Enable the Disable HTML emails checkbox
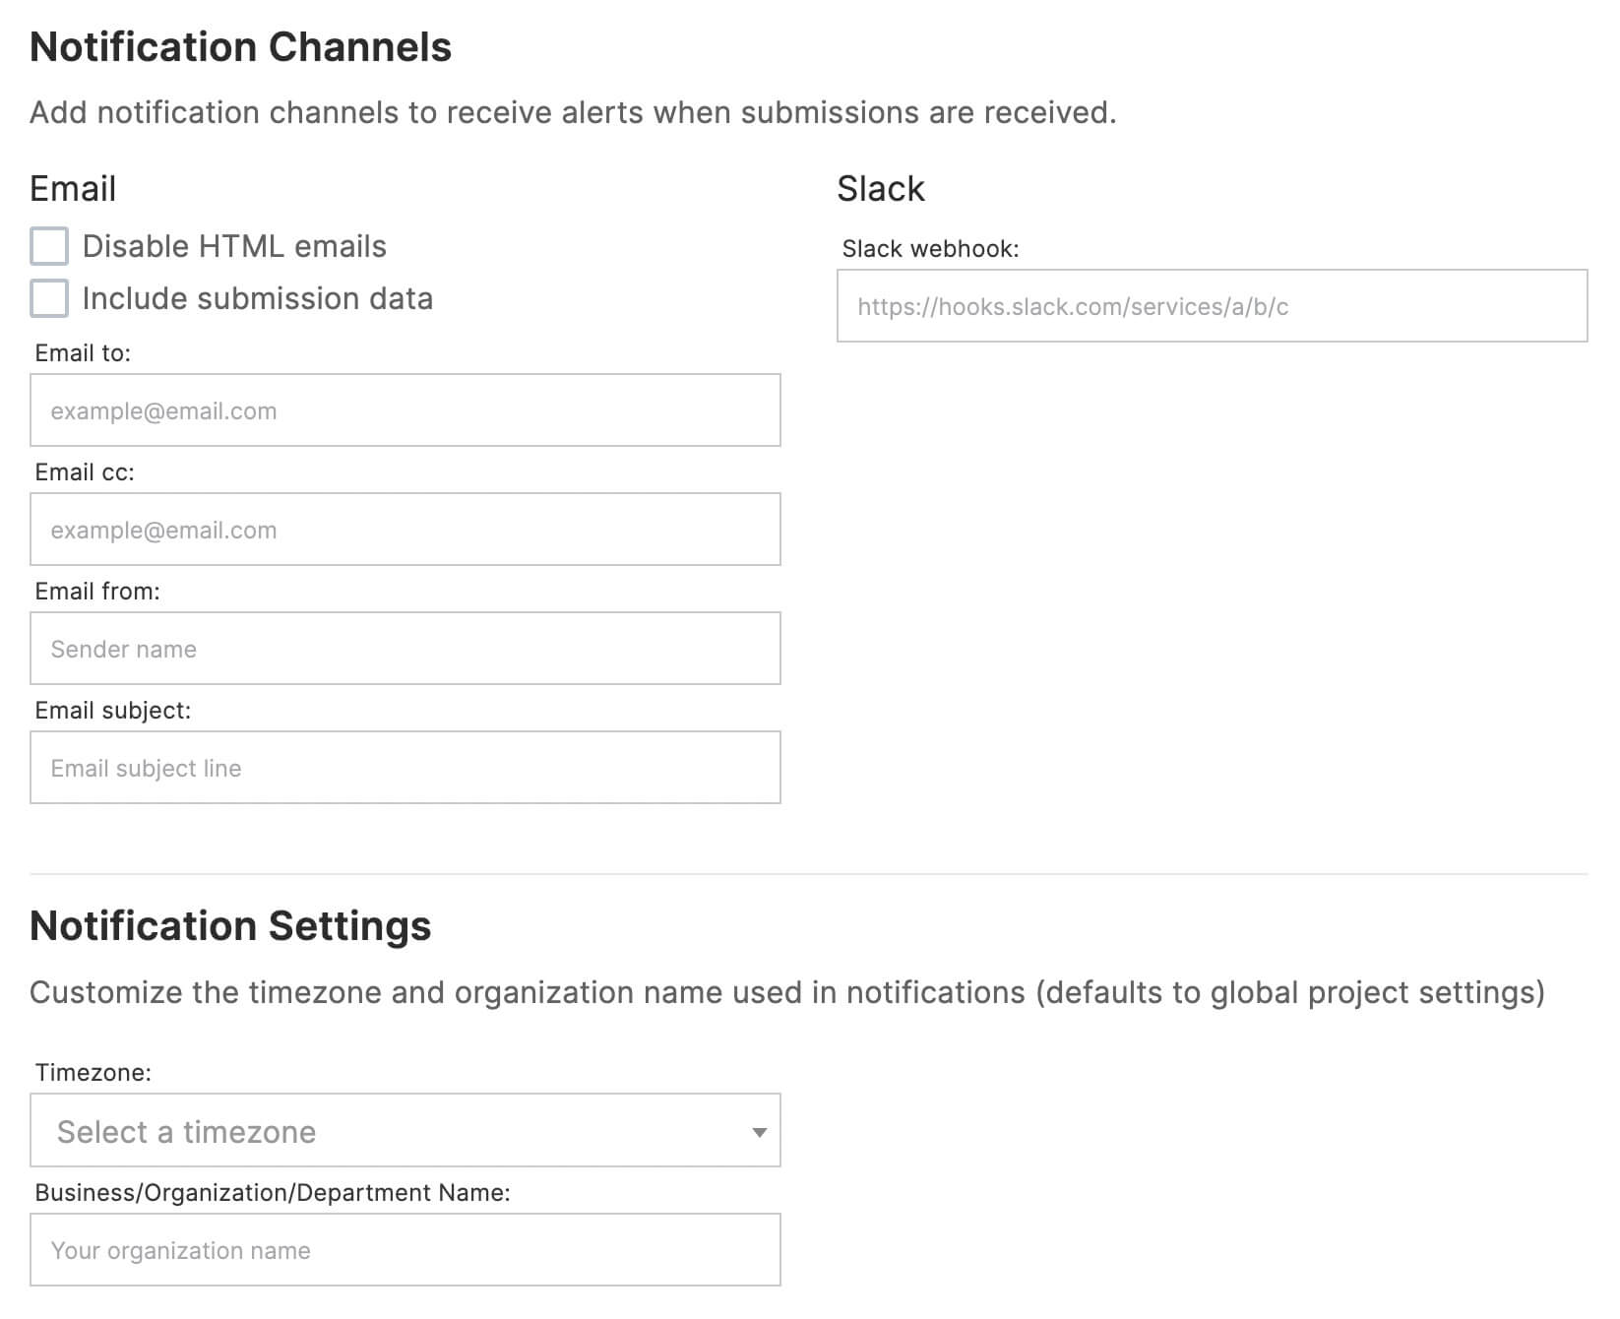 click(x=49, y=246)
